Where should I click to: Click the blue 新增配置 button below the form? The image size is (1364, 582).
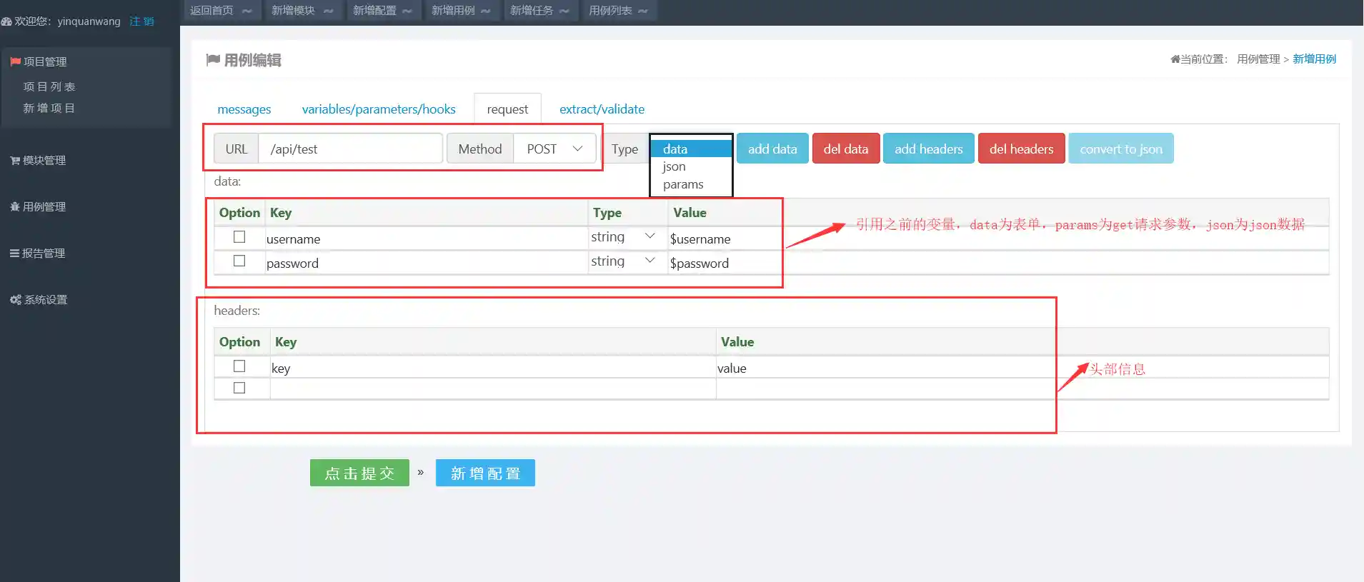point(485,473)
